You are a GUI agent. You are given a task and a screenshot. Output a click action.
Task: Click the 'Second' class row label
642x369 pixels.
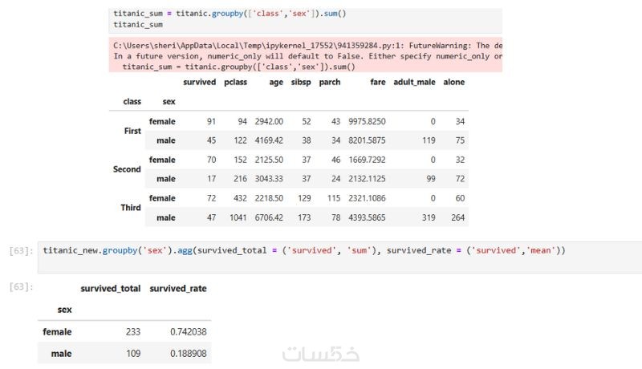pyautogui.click(x=127, y=169)
